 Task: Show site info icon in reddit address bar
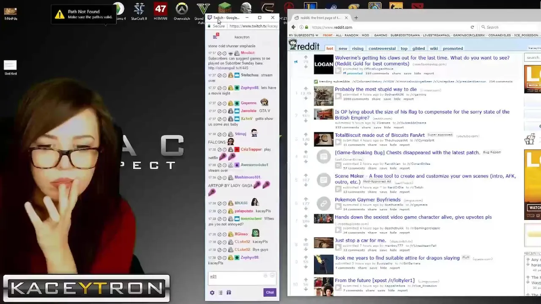coord(301,27)
